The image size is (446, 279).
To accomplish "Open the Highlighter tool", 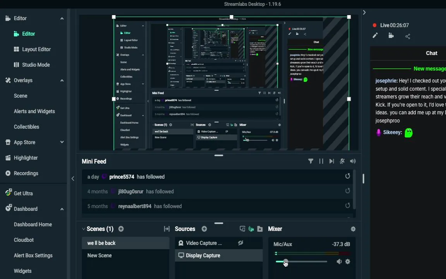I will (26, 158).
